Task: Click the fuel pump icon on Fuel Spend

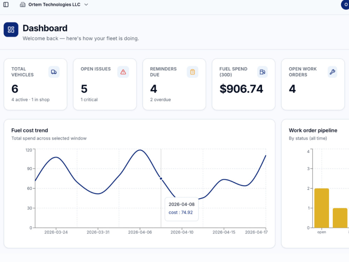Action: [262, 72]
